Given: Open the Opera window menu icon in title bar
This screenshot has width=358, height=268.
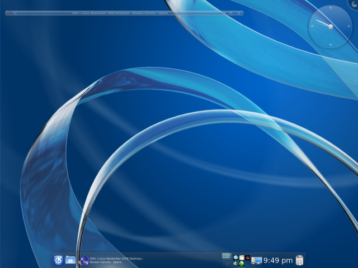Looking at the screenshot, I should (x=10, y=13).
